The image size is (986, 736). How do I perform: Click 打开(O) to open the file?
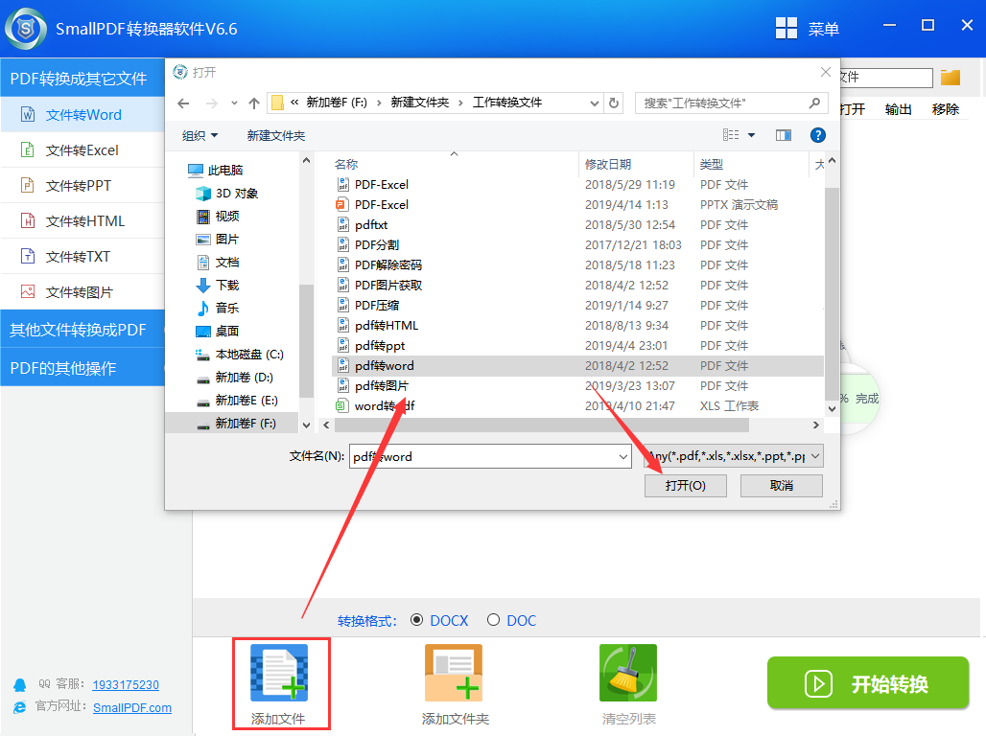(686, 486)
